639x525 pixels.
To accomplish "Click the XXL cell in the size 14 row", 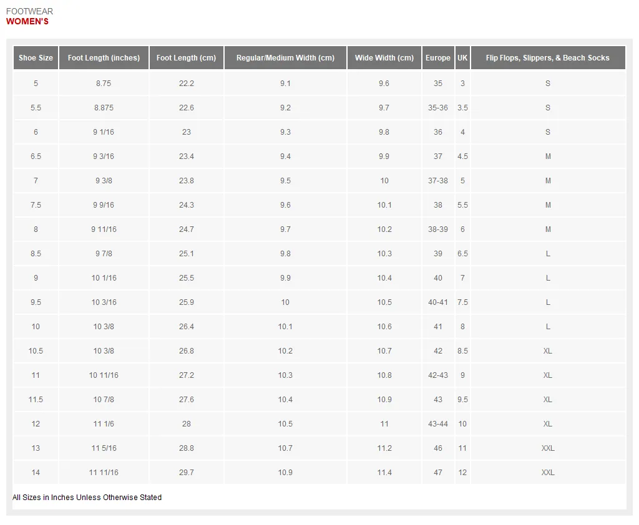I will 548,473.
